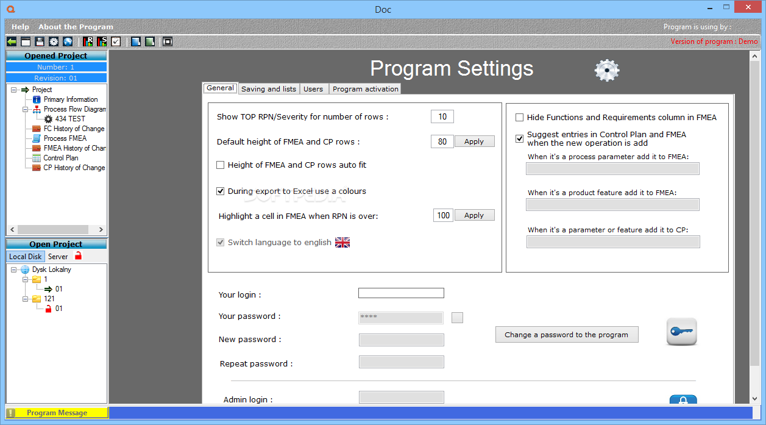
Task: Click the blue document toolbar icon
Action: click(x=136, y=41)
